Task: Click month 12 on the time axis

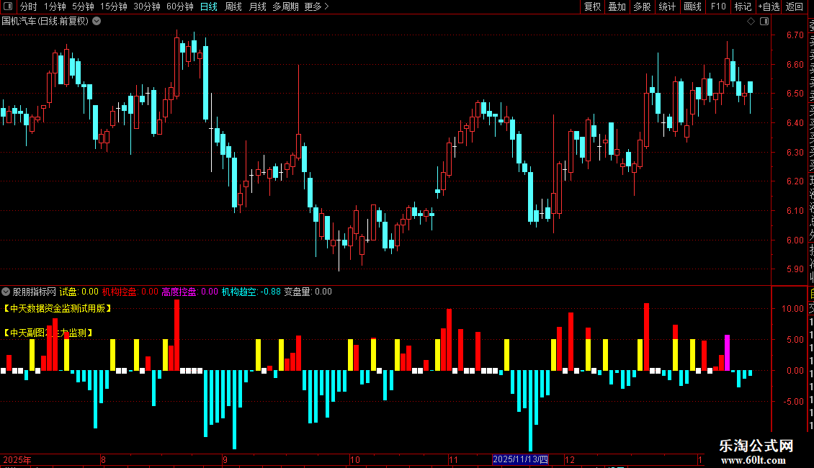Action: (570, 459)
